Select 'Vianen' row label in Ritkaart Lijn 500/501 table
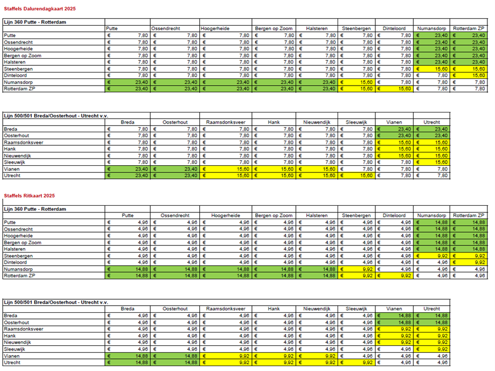 (x=12, y=356)
